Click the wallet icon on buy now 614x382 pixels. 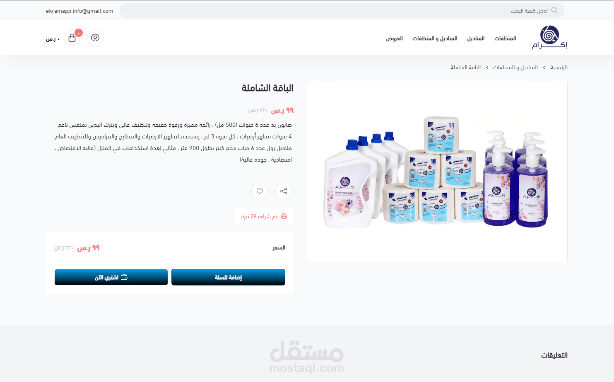124,277
